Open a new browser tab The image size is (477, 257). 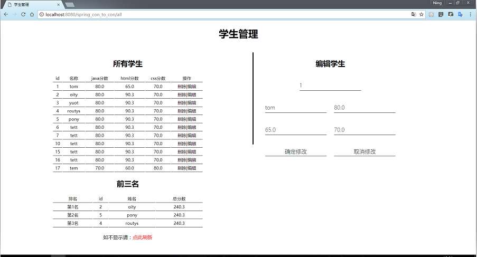[x=70, y=5]
